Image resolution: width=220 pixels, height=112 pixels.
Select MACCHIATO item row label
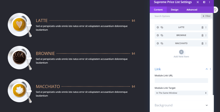[x=181, y=43]
